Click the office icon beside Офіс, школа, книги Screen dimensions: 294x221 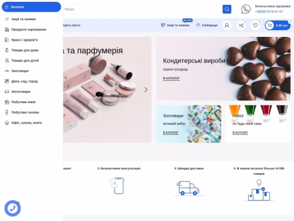pyautogui.click(x=7, y=123)
